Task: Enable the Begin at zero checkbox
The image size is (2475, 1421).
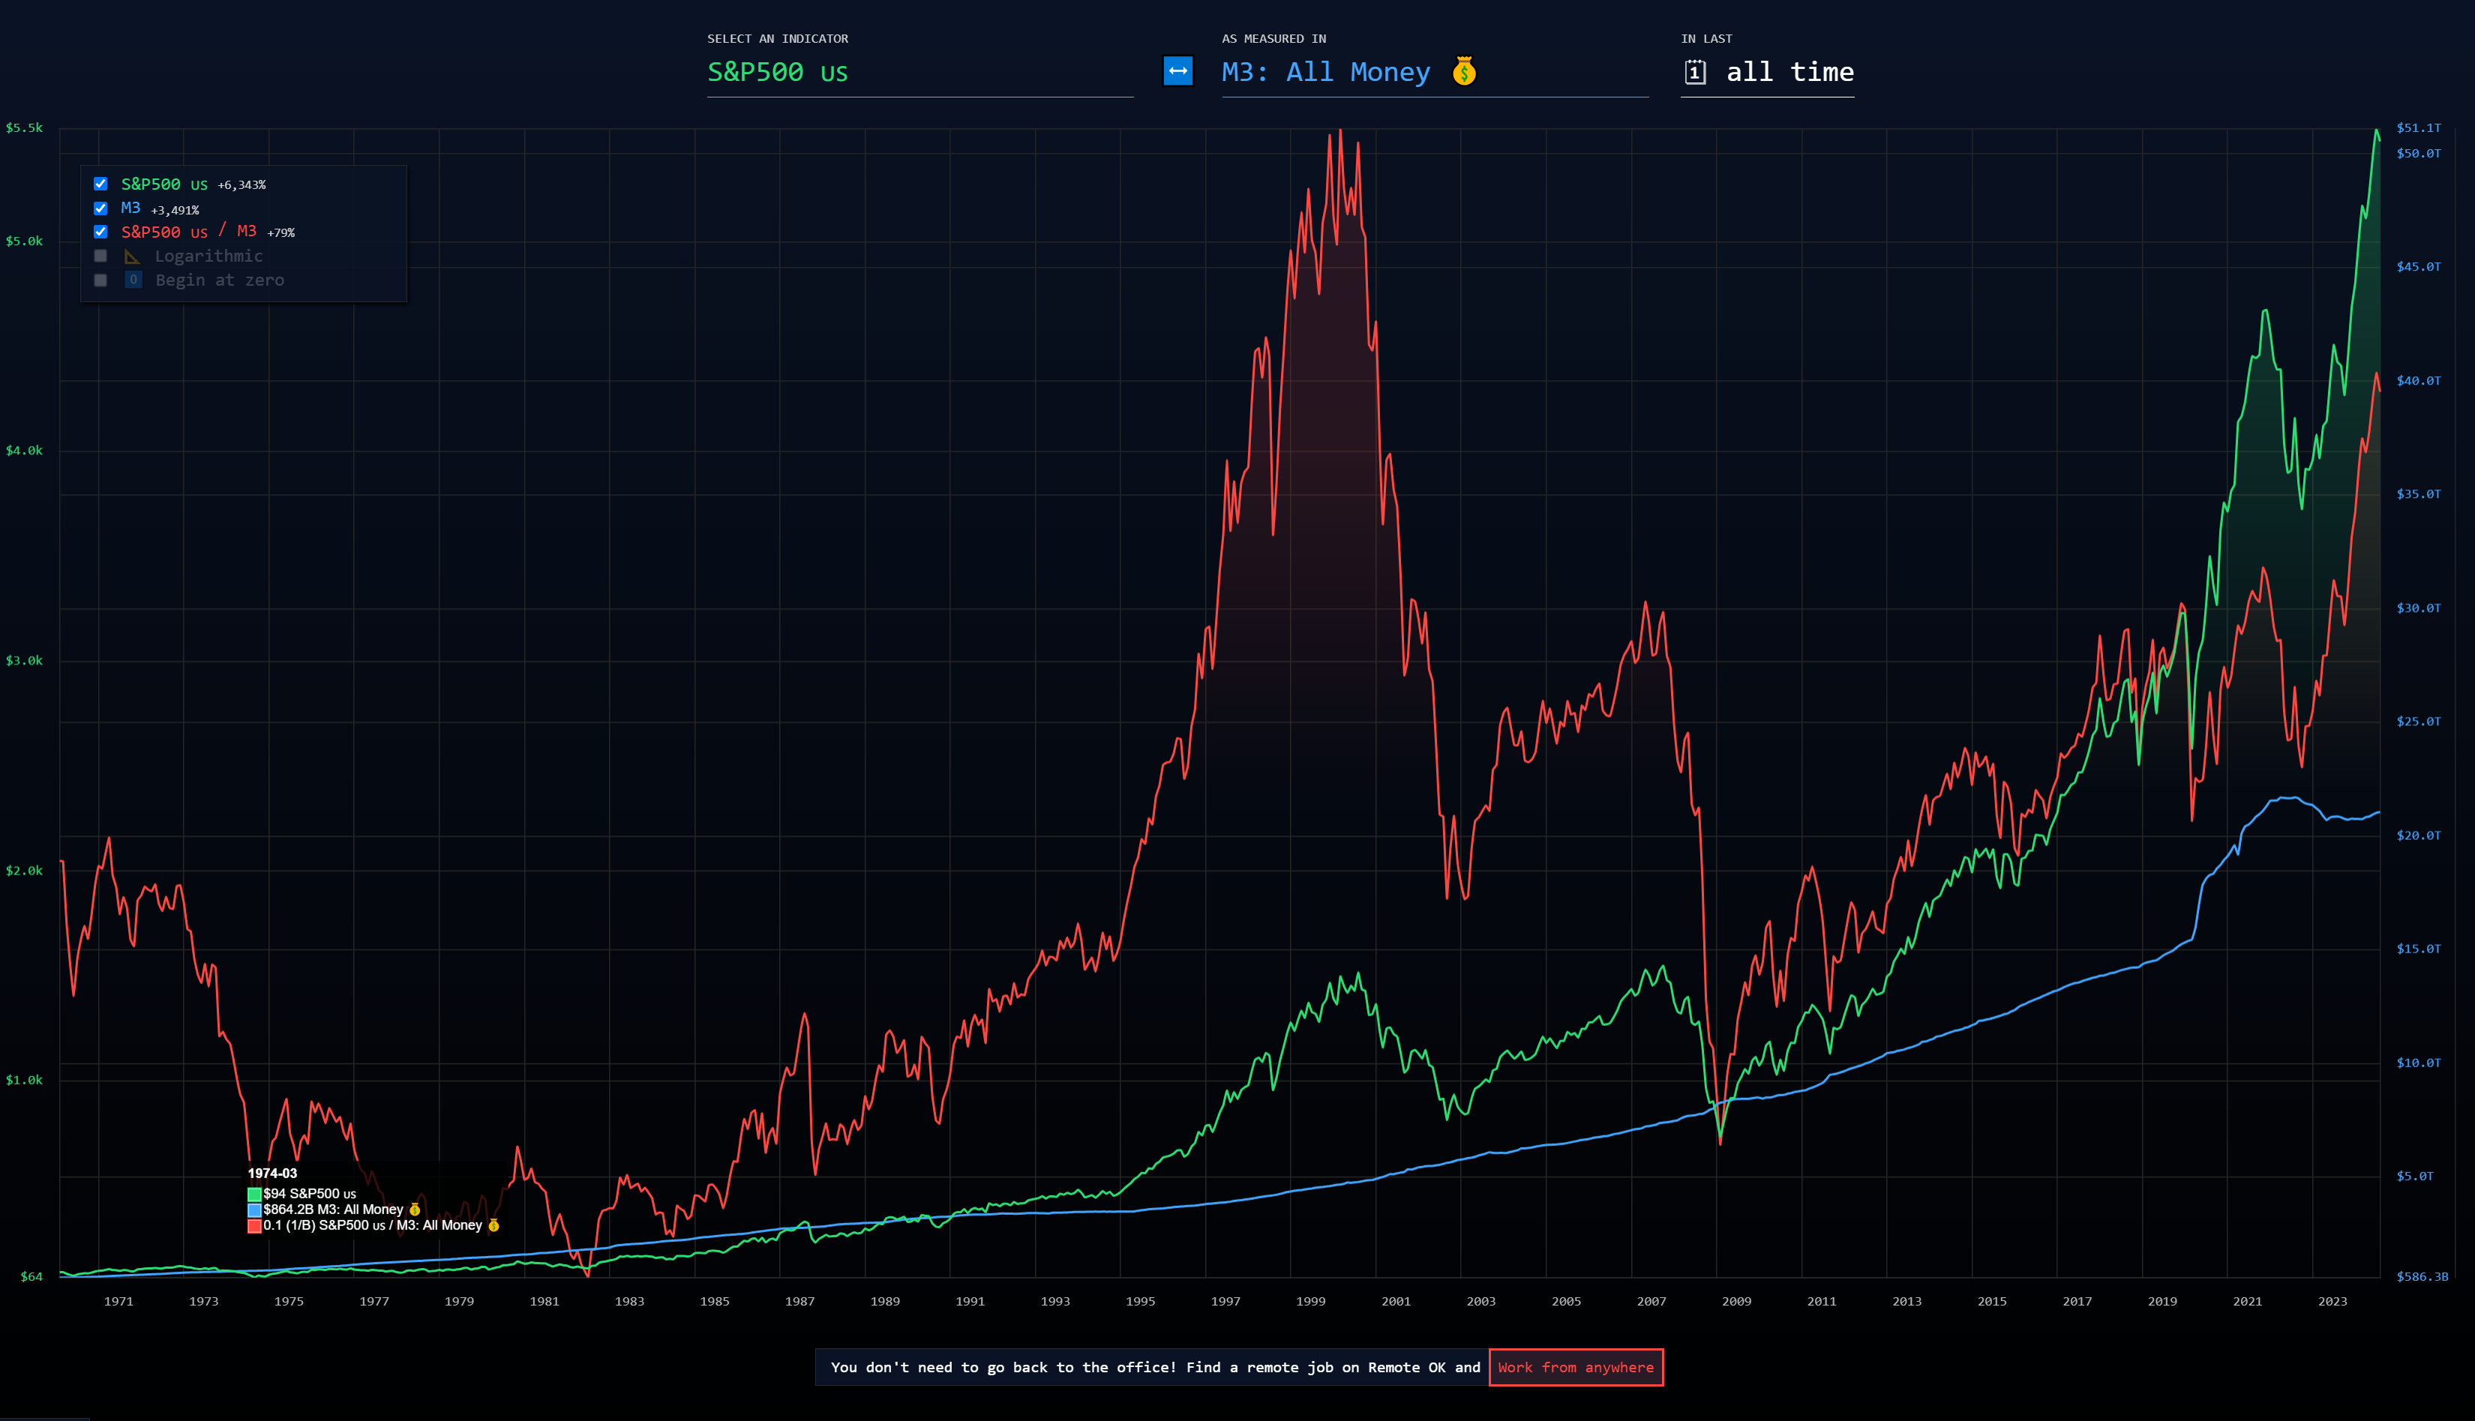Action: pos(100,280)
